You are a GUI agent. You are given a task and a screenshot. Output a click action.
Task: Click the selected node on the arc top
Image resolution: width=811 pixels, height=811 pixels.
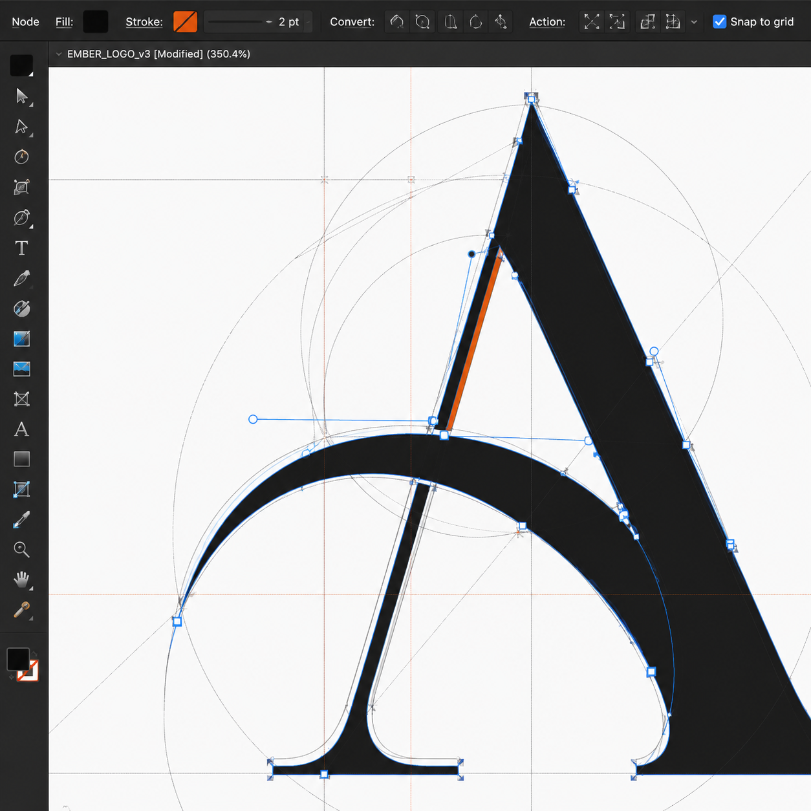coord(444,436)
